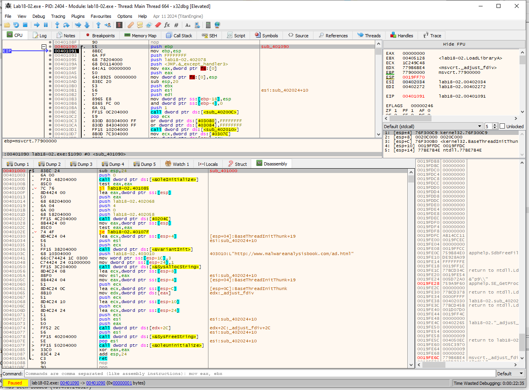Stop debugging with the blue square icon
Image resolution: width=529 pixels, height=390 pixels.
tap(25, 25)
